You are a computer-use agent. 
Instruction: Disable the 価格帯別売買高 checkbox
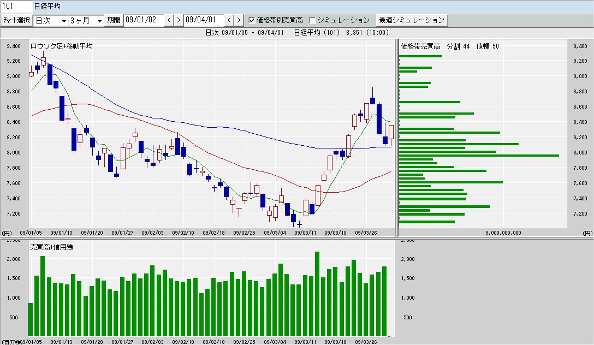(x=252, y=20)
